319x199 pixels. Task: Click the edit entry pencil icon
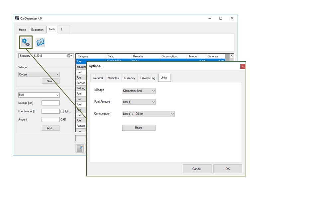pos(79,149)
